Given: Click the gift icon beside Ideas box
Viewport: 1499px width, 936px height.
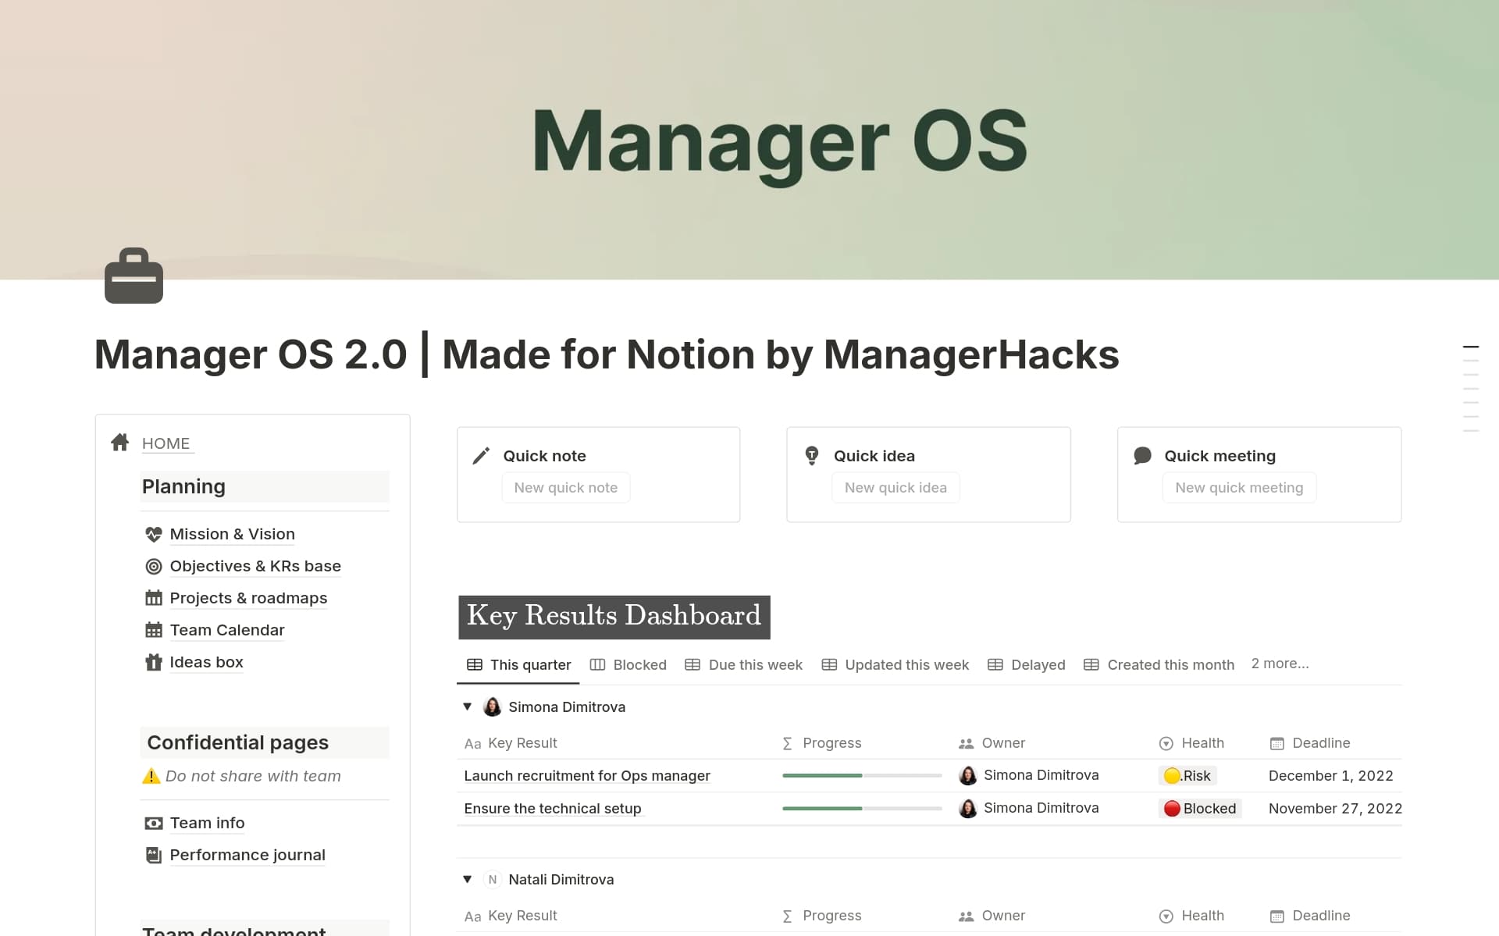Looking at the screenshot, I should pyautogui.click(x=154, y=661).
